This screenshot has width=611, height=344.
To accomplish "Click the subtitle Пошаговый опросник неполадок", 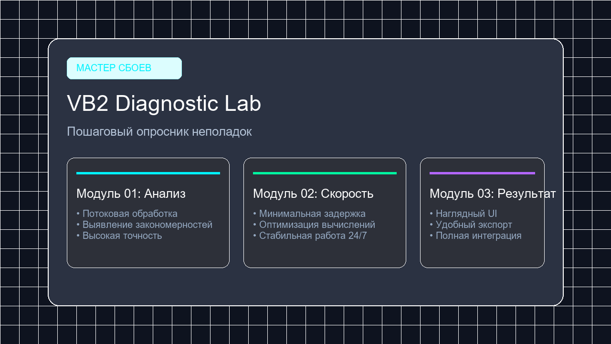I will (x=159, y=131).
